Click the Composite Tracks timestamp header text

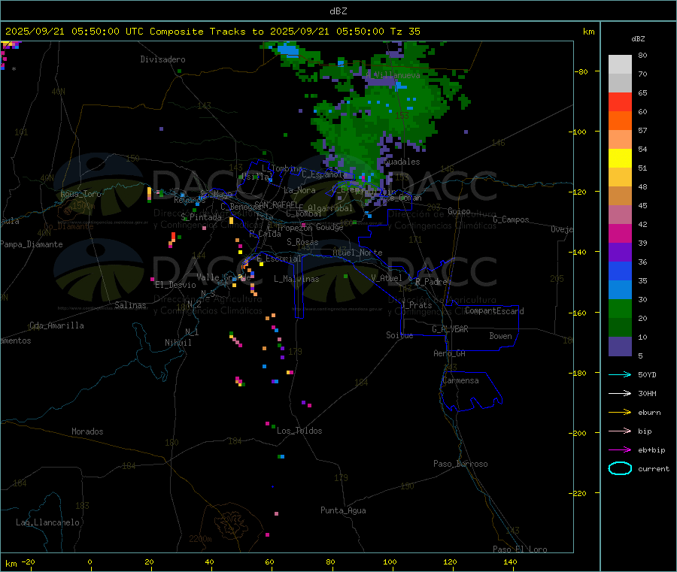click(212, 32)
